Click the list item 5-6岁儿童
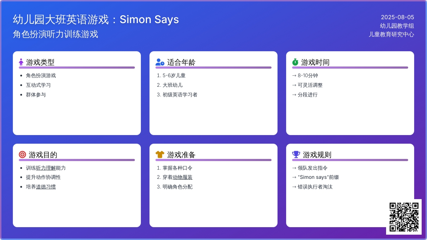Viewport: 427px width, 240px height. 174,75
